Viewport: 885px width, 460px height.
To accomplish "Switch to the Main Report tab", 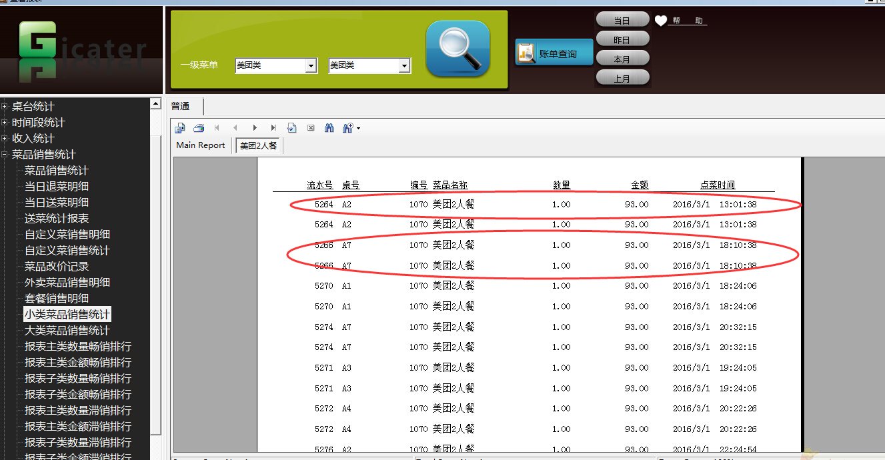I will (x=201, y=145).
